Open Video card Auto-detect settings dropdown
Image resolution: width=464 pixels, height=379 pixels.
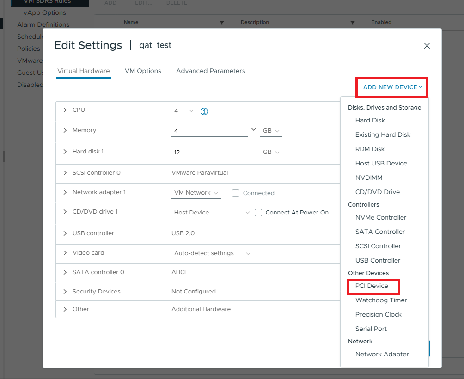pyautogui.click(x=212, y=253)
